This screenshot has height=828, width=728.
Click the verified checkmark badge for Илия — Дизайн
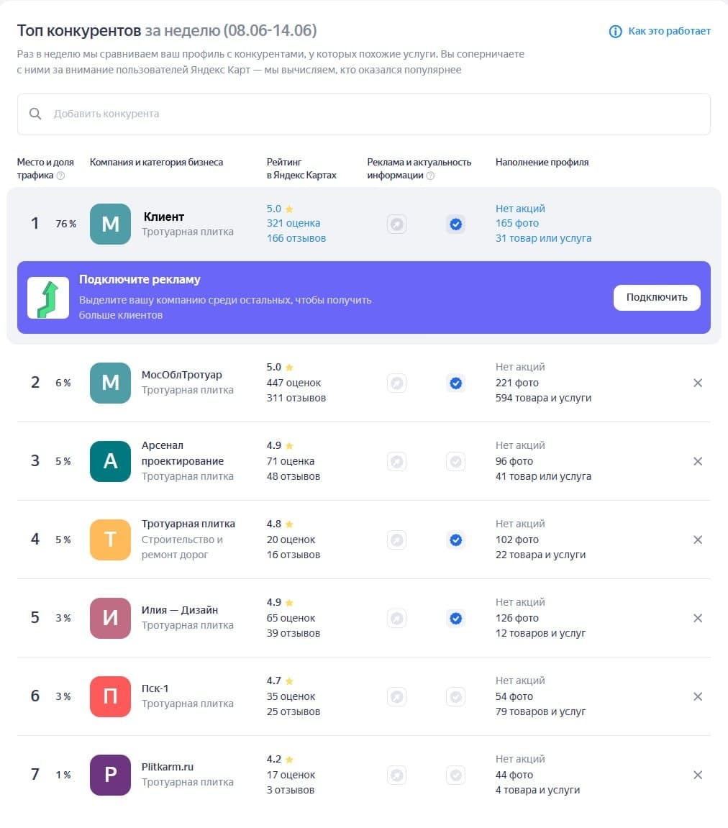pos(455,619)
